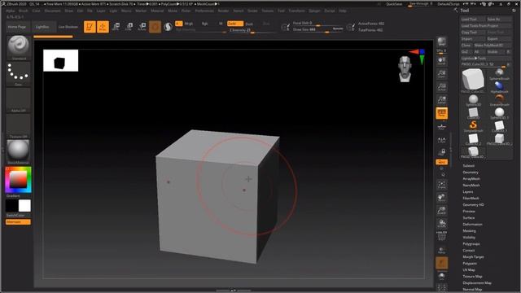Click the Zoom3D icon in right shelf
Screen dimensions: 521x293
pos(441,211)
